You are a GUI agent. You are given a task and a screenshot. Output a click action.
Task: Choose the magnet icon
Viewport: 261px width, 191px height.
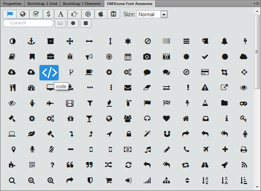click(x=167, y=134)
